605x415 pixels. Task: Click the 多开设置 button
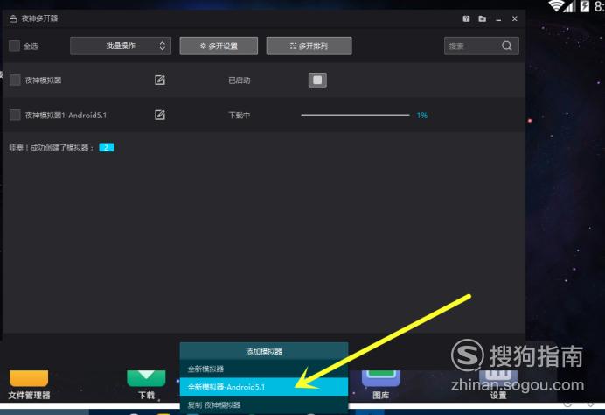[x=219, y=46]
